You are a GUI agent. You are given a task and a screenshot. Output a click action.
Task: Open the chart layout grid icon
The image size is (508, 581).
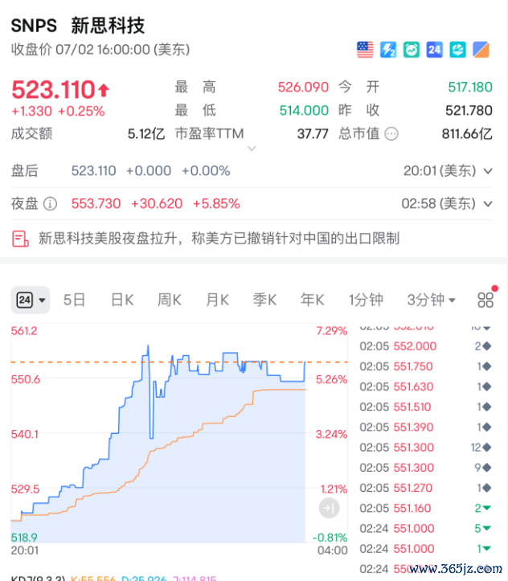[x=485, y=300]
